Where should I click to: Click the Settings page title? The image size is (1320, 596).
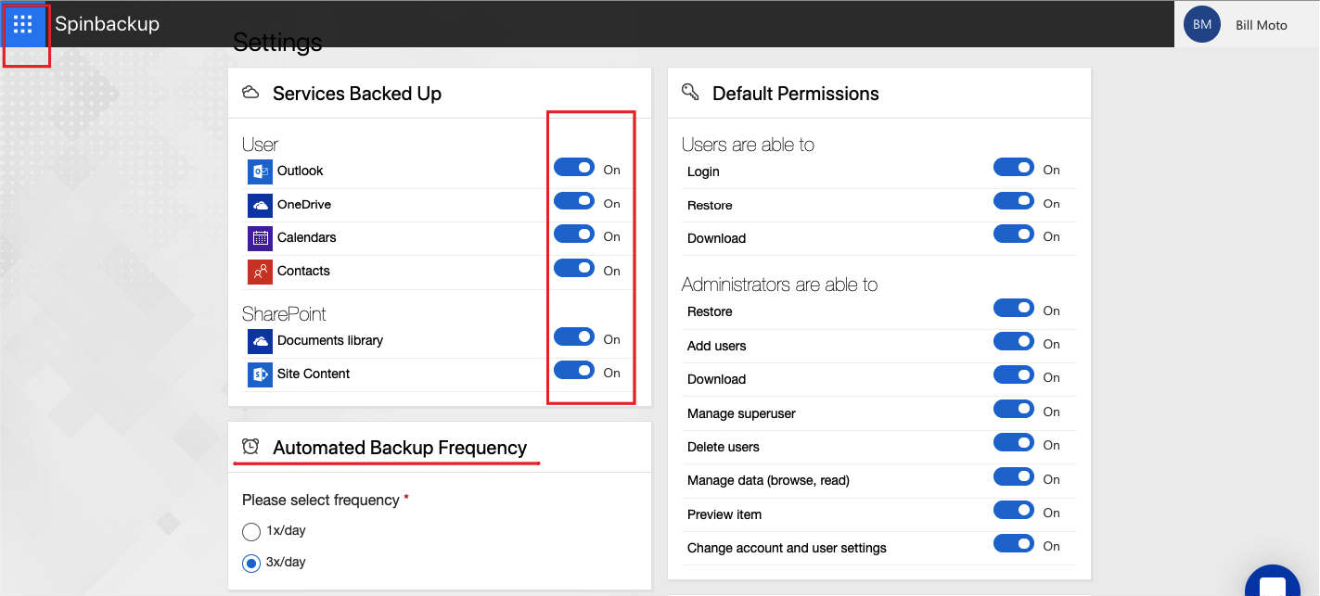[x=277, y=42]
